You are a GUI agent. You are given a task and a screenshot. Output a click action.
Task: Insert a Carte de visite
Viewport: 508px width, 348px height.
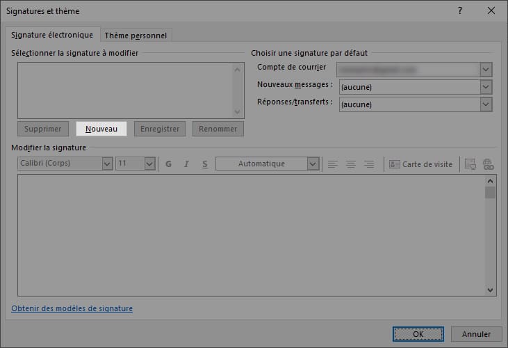click(x=421, y=164)
